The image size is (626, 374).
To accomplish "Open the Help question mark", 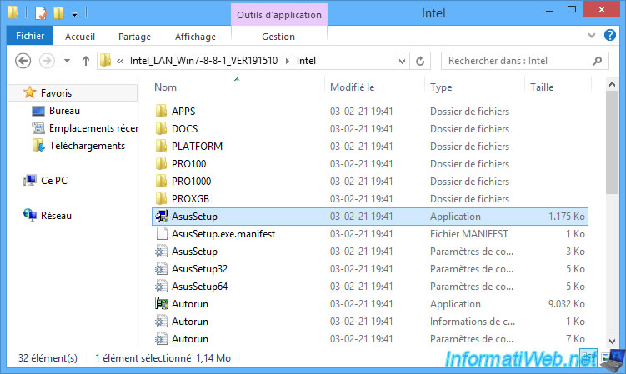I will pos(609,36).
